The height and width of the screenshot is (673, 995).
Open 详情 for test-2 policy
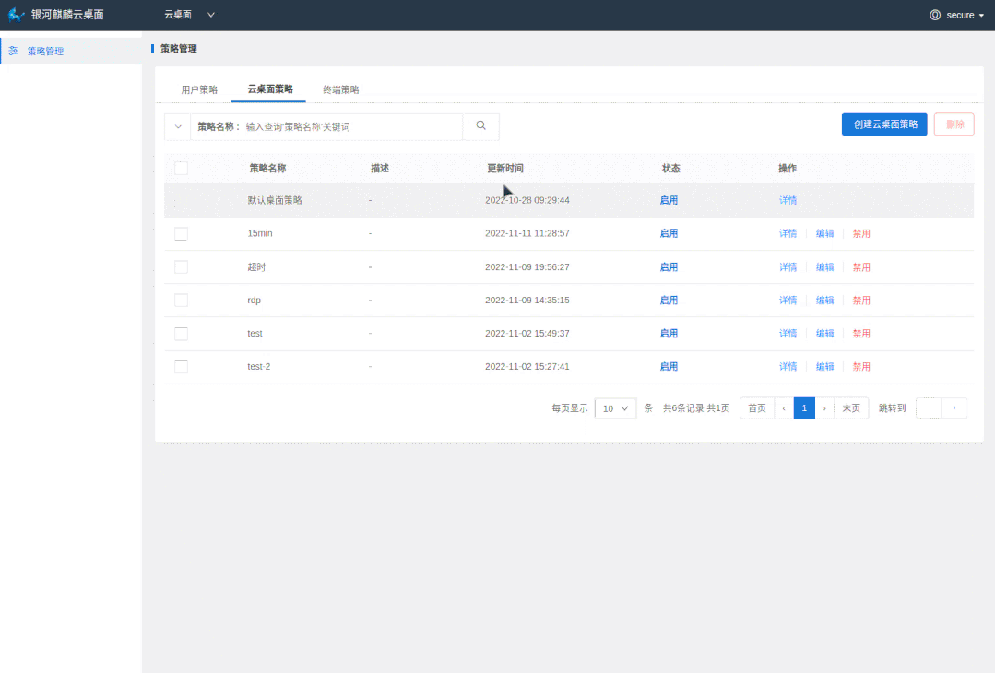click(x=788, y=367)
